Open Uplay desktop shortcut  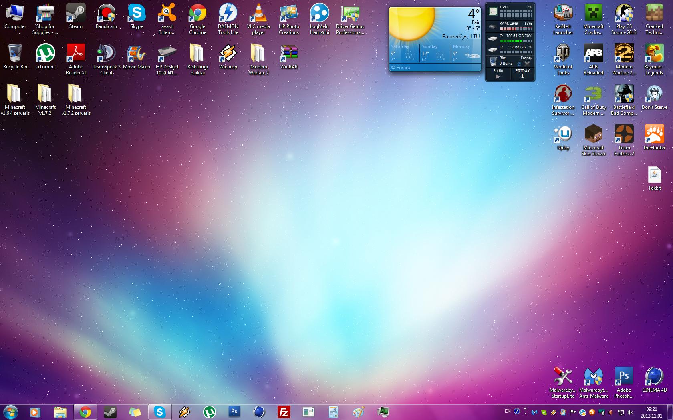(563, 138)
